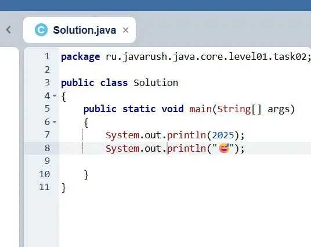Place the cursor on the package keyword

tap(80, 57)
